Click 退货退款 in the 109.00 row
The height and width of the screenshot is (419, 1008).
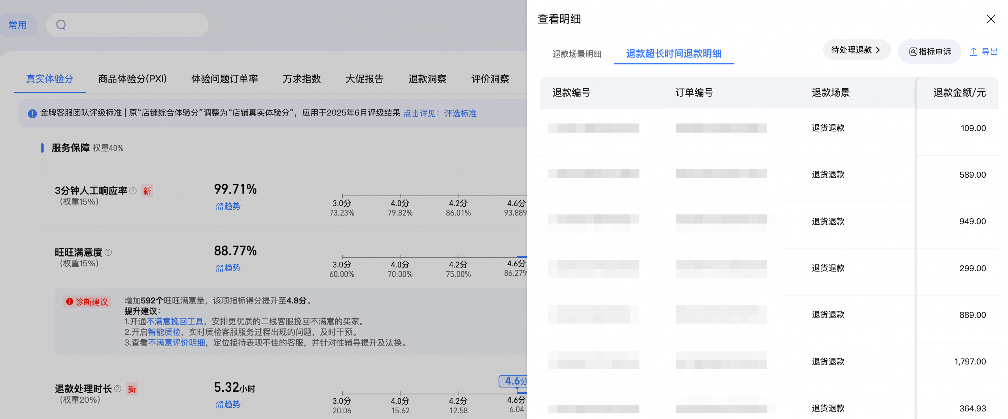(x=828, y=128)
